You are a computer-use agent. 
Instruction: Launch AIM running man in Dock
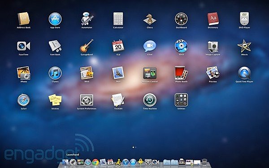click(118, 162)
